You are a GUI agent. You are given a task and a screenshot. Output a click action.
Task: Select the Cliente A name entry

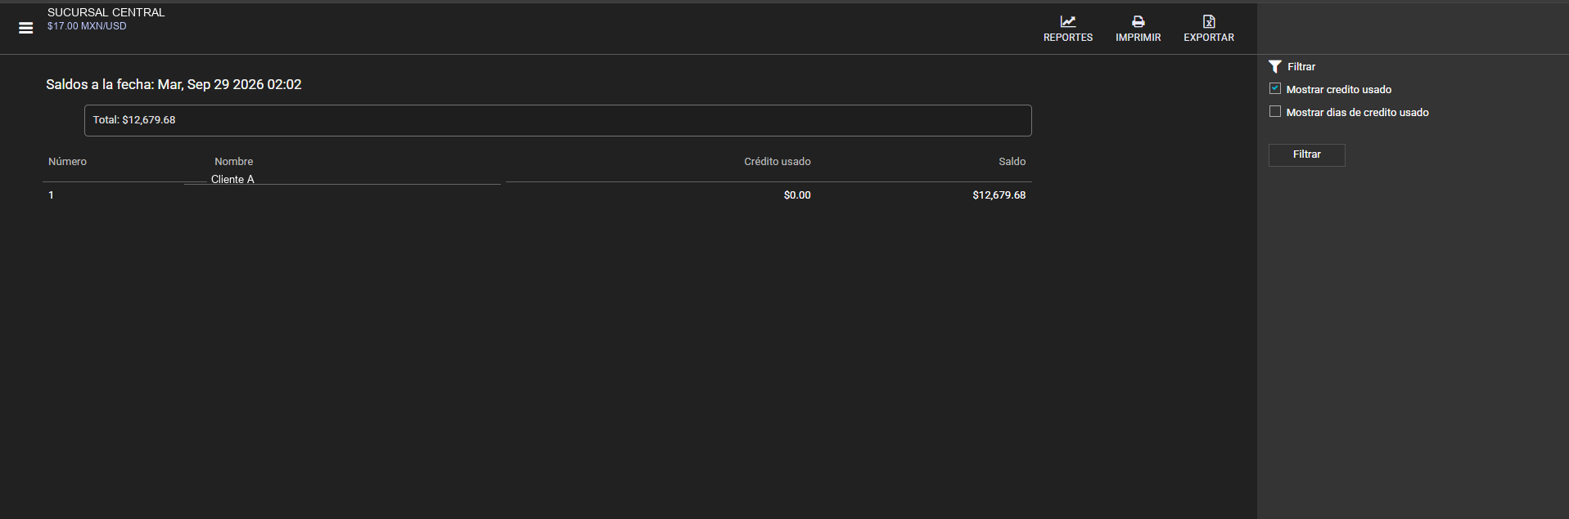click(x=232, y=179)
